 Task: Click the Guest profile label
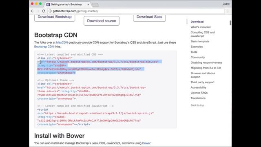pyautogui.click(x=226, y=4)
